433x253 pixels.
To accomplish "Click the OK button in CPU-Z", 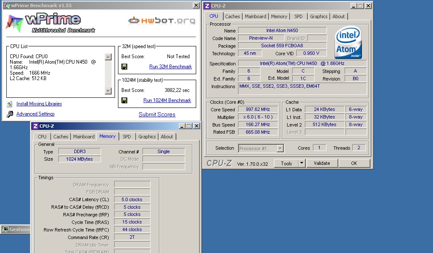I will (354, 163).
